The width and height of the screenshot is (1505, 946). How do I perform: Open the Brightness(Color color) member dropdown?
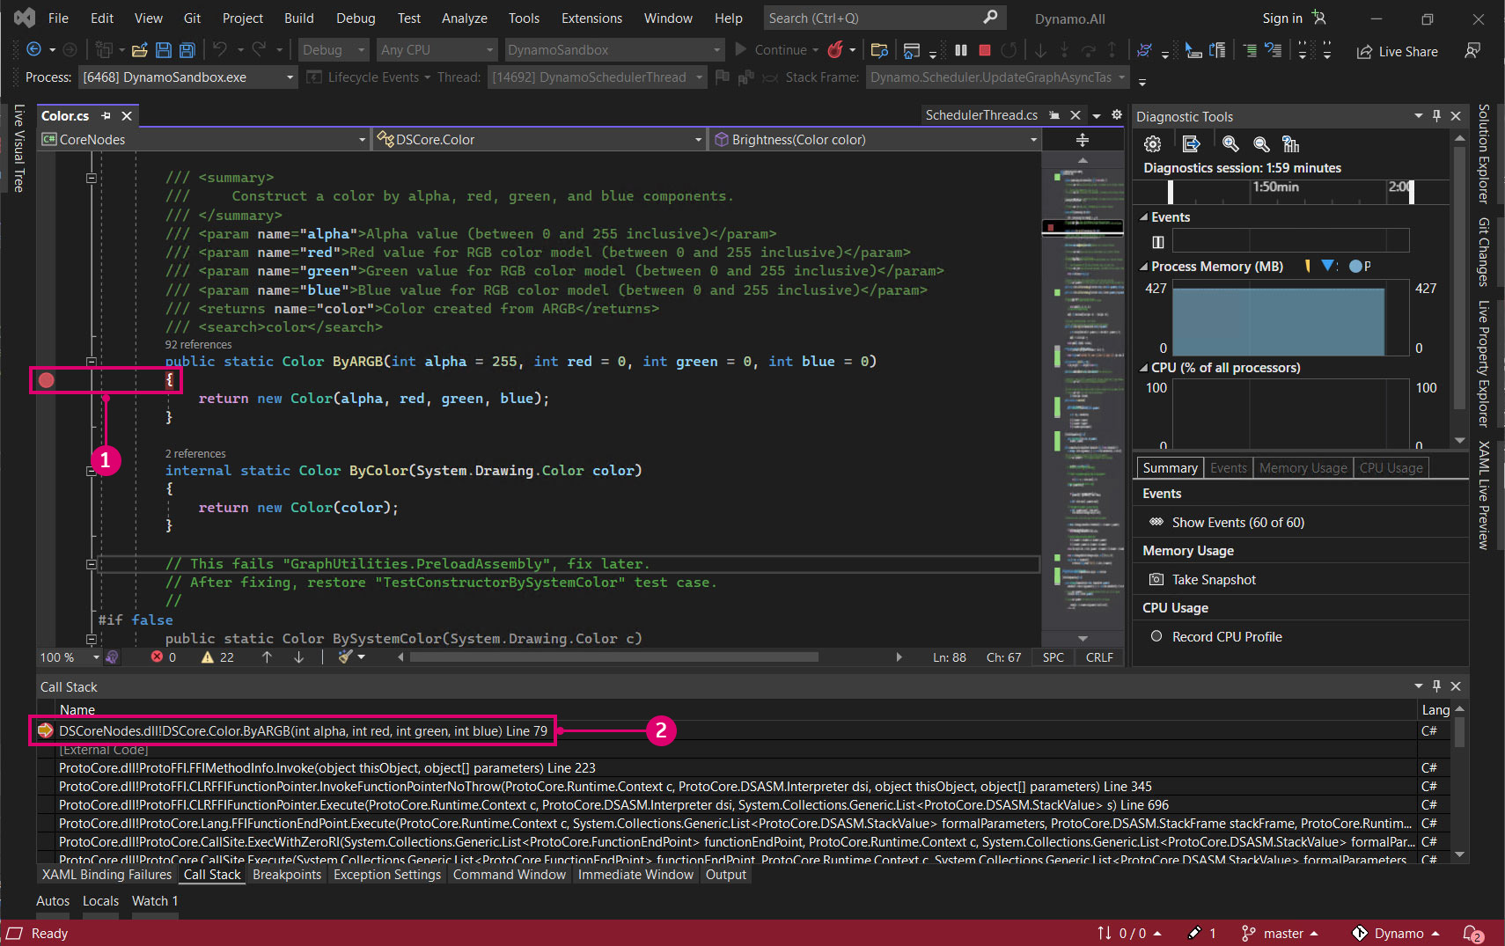(x=876, y=140)
